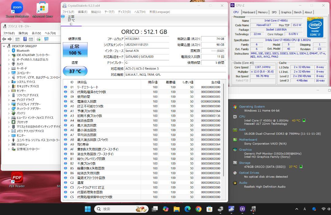331x215 pixels.
Task: Click the Intel Core i7 logo
Action: [x=315, y=27]
